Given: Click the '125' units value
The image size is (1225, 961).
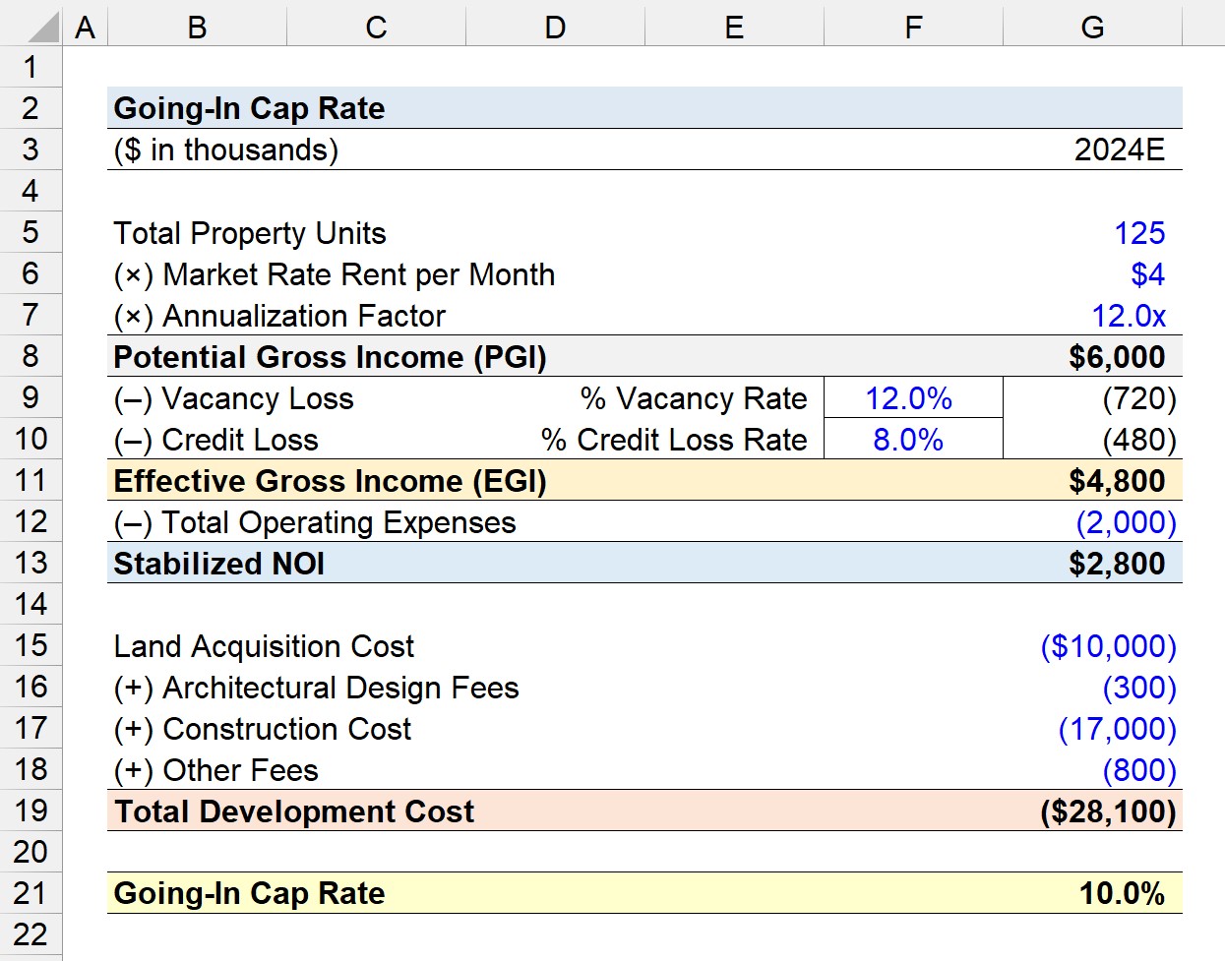Looking at the screenshot, I should (1139, 233).
